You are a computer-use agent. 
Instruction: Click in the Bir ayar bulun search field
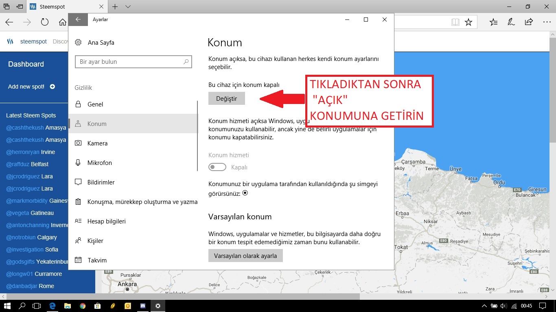point(134,62)
